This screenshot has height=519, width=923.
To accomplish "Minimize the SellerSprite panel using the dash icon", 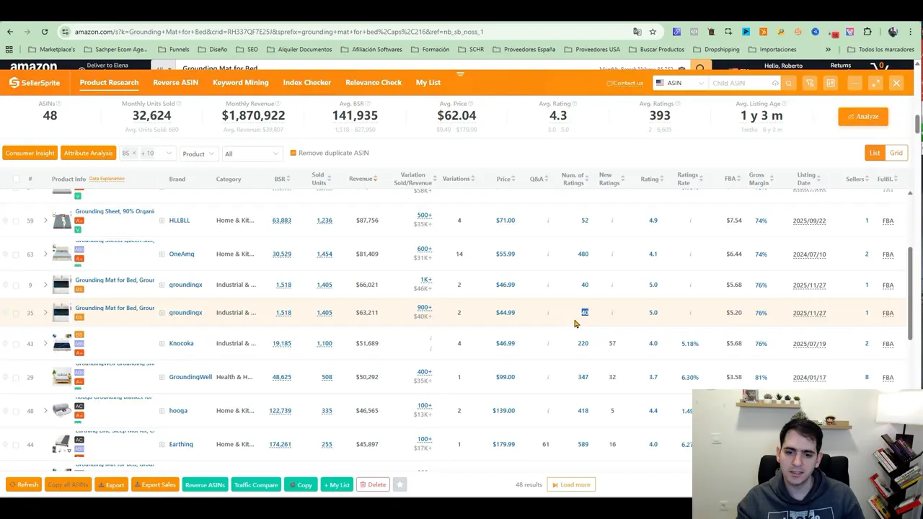I will (854, 83).
